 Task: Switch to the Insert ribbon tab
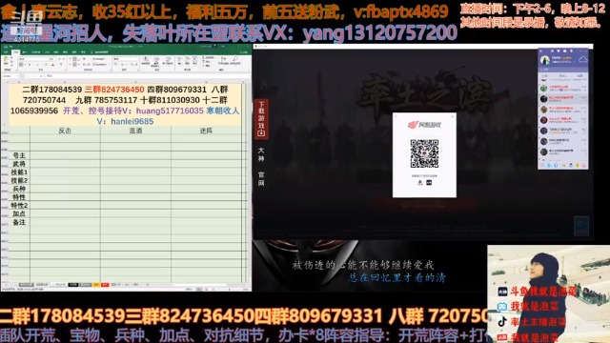point(25,51)
